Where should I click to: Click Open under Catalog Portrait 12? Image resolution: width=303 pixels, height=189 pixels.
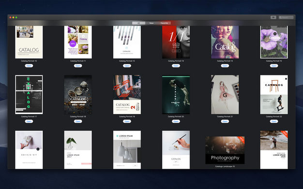(127, 66)
